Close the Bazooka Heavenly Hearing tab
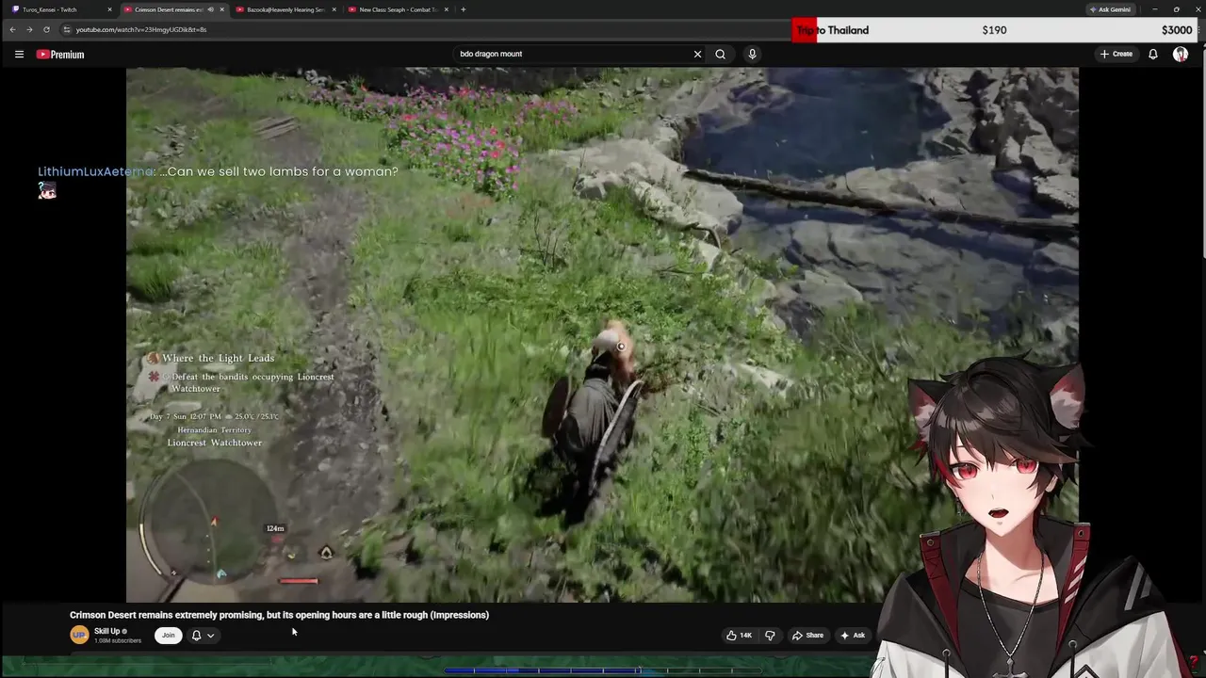The image size is (1206, 678). tap(334, 9)
